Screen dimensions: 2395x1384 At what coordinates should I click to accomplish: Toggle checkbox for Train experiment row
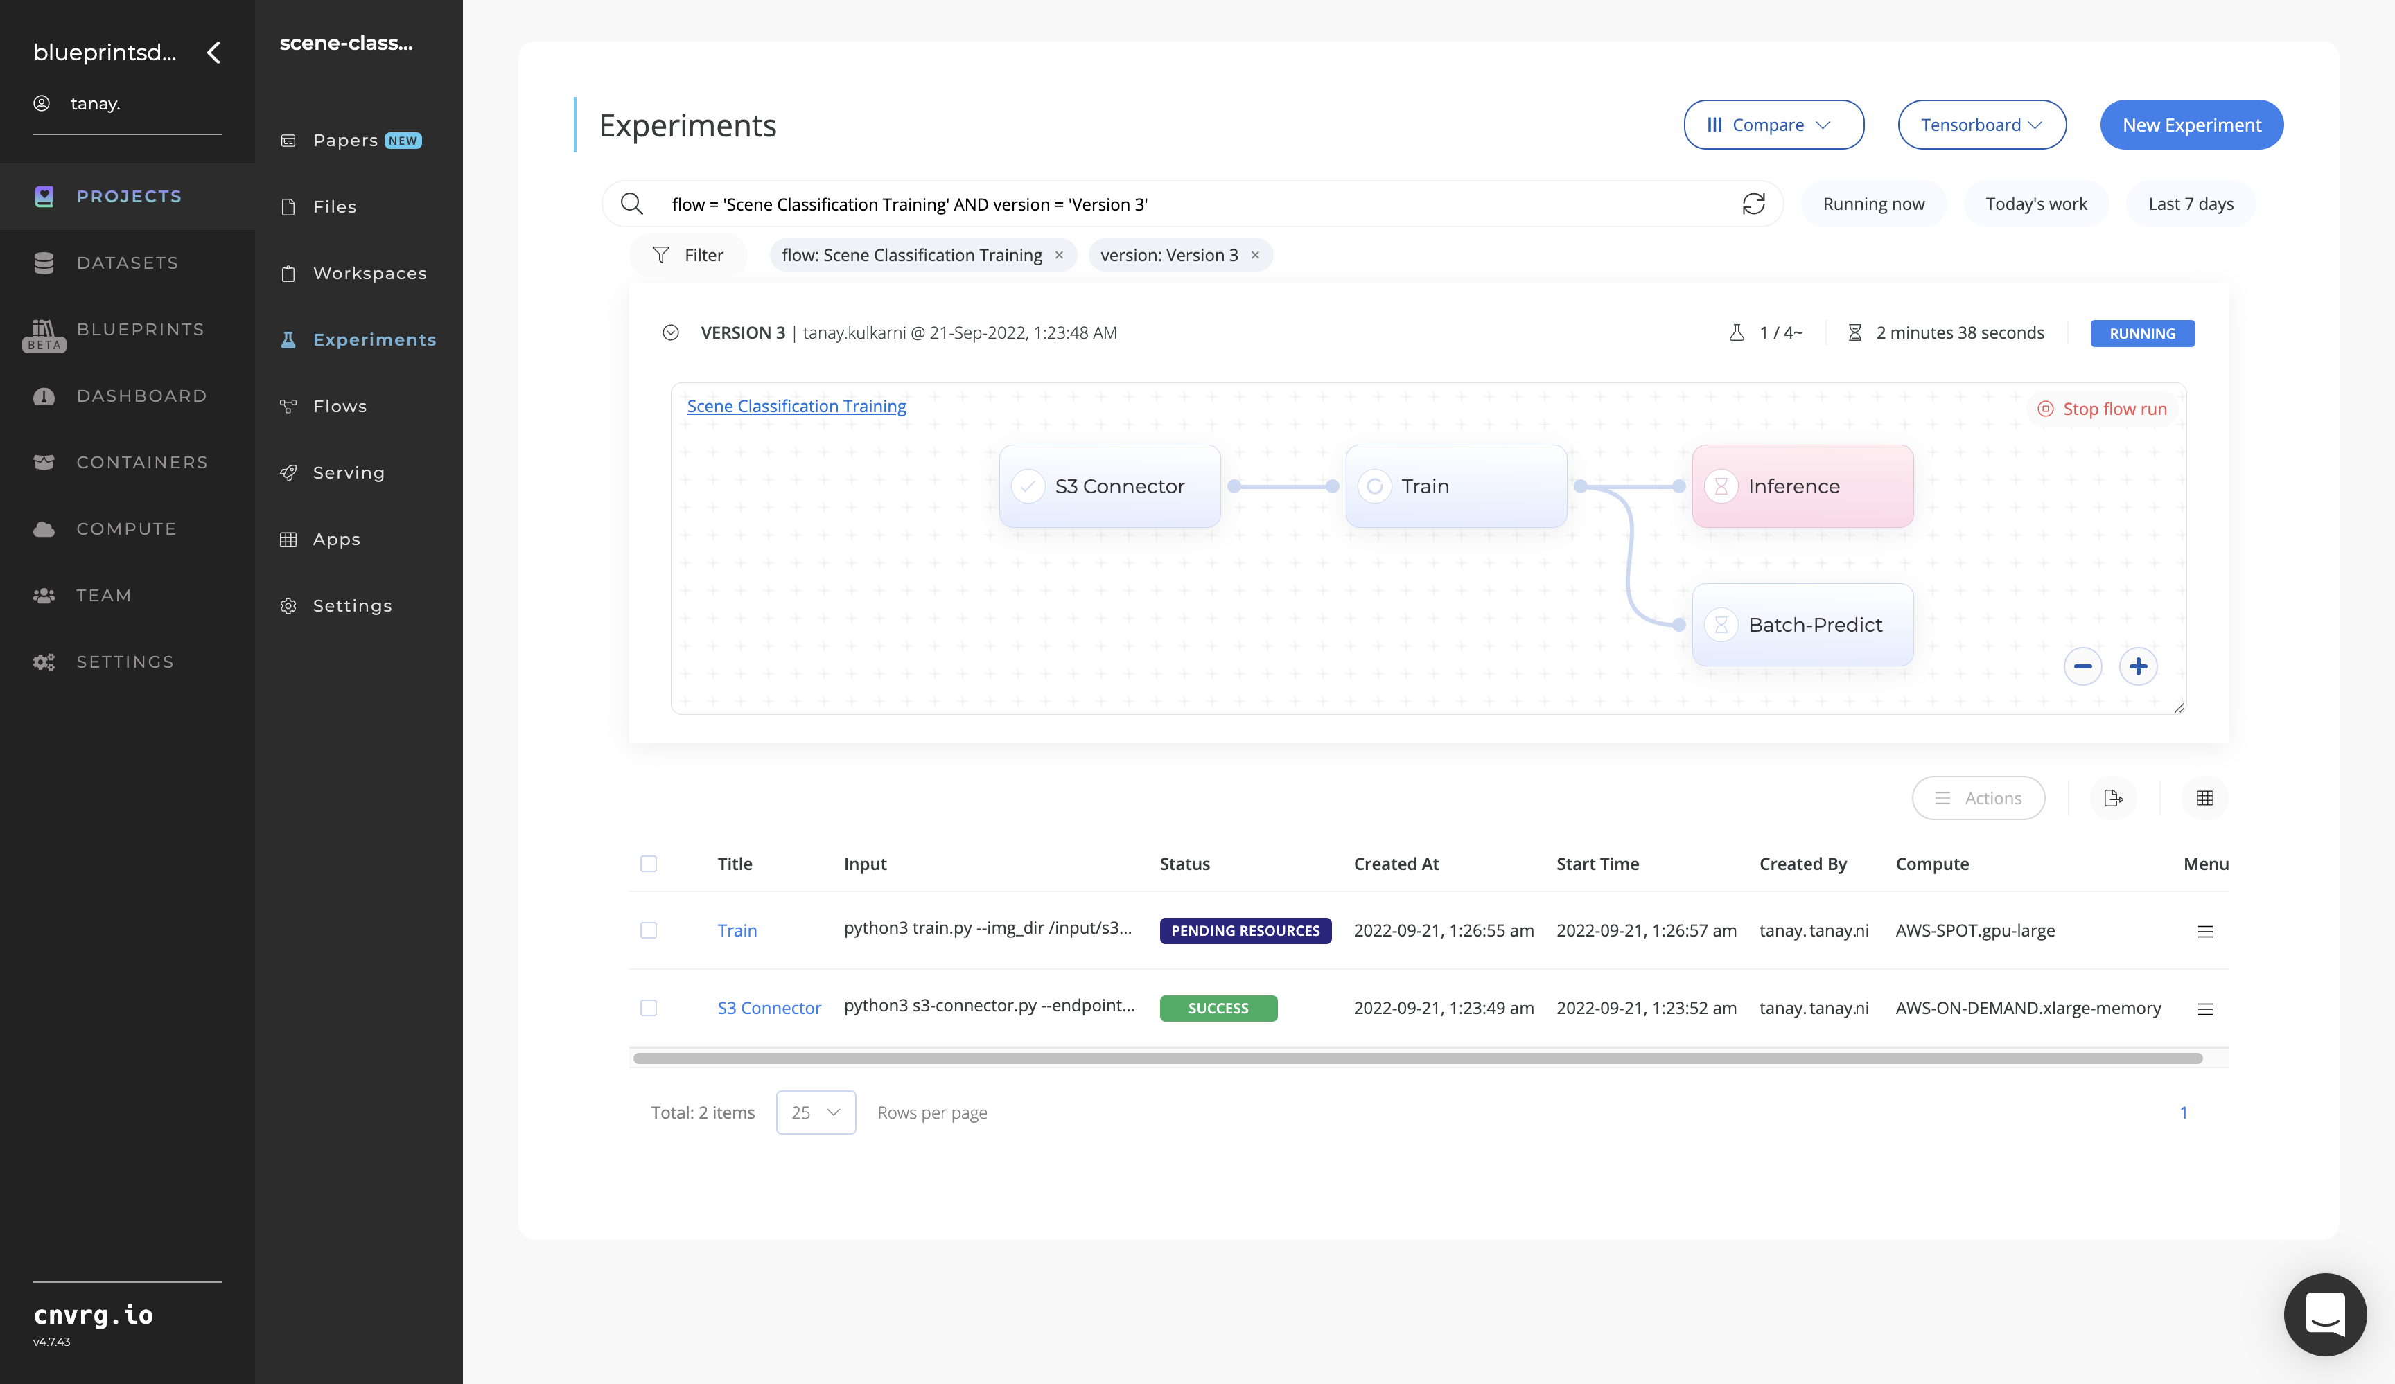(648, 931)
